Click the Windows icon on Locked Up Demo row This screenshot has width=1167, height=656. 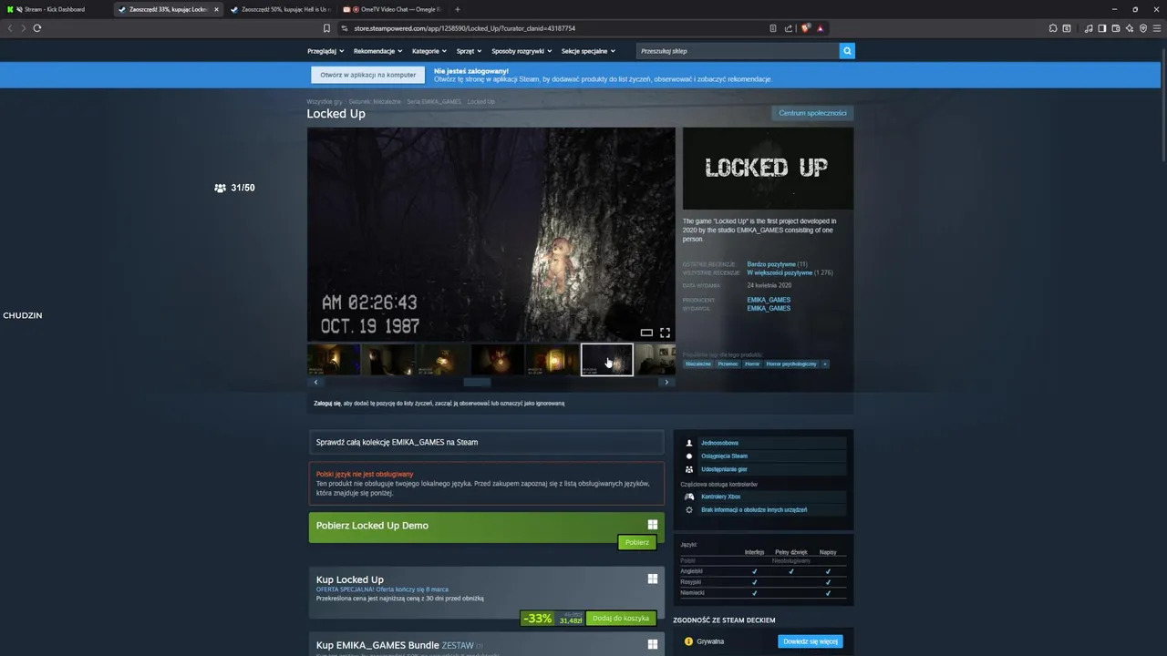653,525
